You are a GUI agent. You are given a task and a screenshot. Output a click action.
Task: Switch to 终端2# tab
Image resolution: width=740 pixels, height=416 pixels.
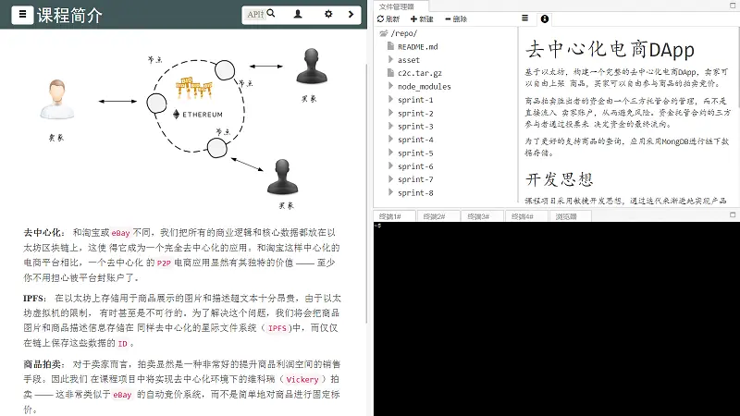(438, 216)
